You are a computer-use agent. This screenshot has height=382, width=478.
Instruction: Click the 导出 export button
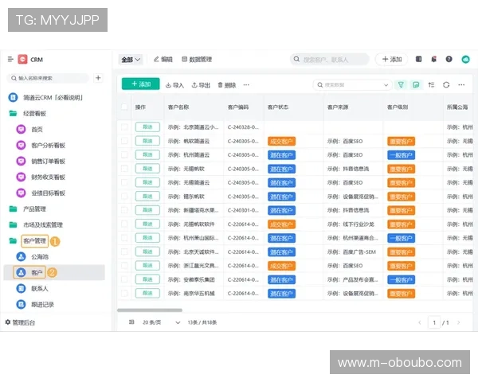pyautogui.click(x=201, y=85)
